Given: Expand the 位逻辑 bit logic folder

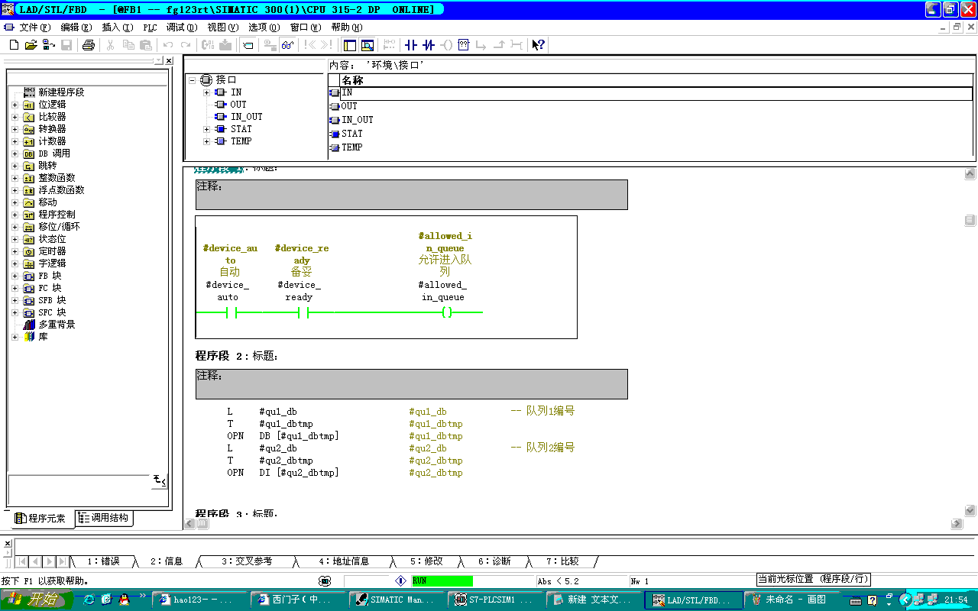Looking at the screenshot, I should click(15, 105).
